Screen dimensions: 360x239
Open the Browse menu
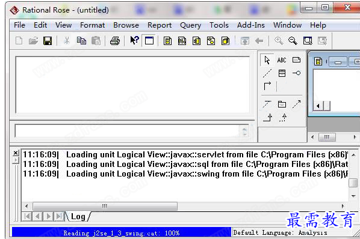point(126,25)
